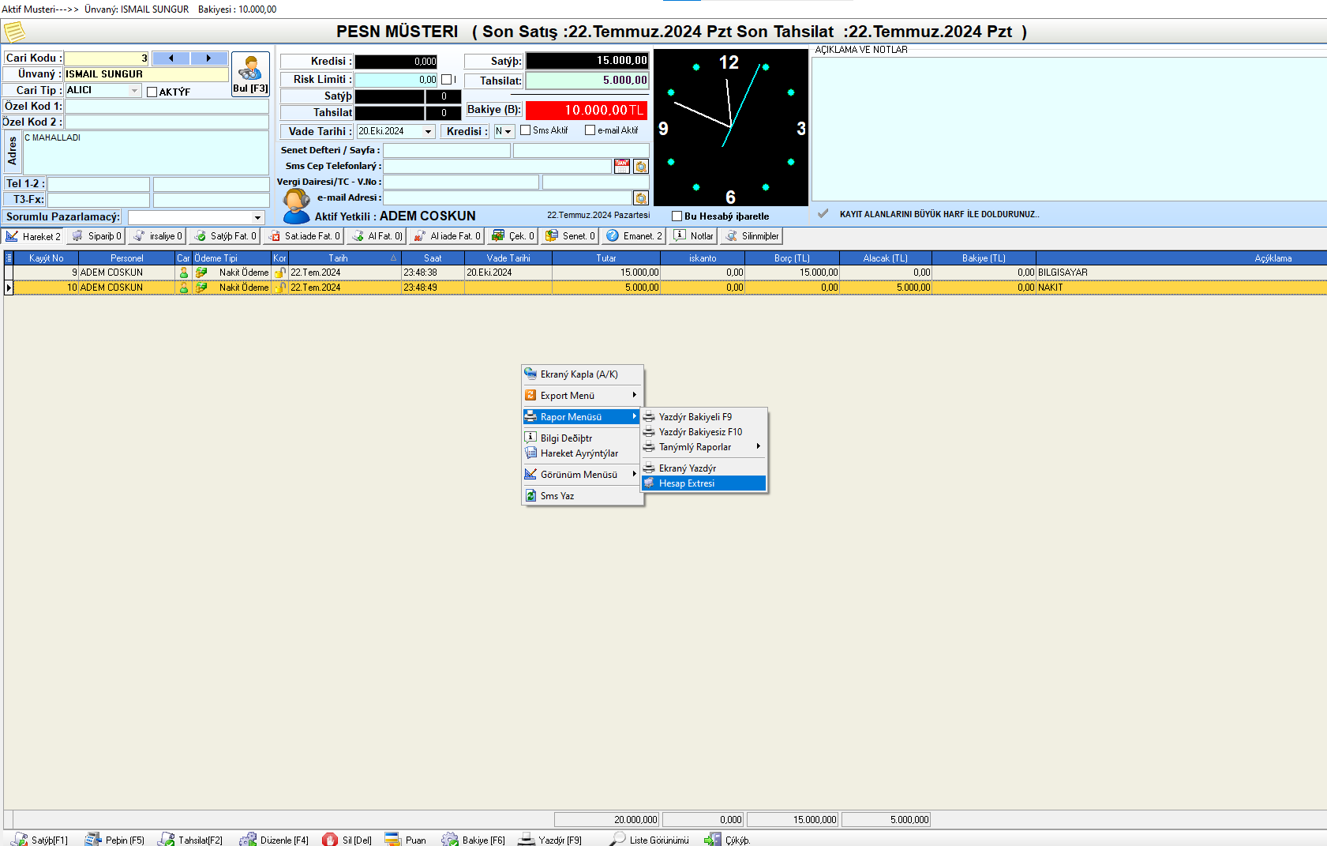Open calendar icon next to Sms Cep Telefonları
The height and width of the screenshot is (846, 1327).
tap(622, 167)
